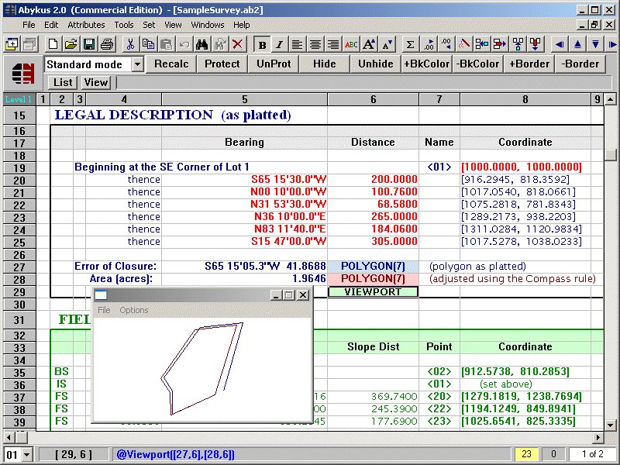The width and height of the screenshot is (620, 465).
Task: Align text left
Action: 297,44
